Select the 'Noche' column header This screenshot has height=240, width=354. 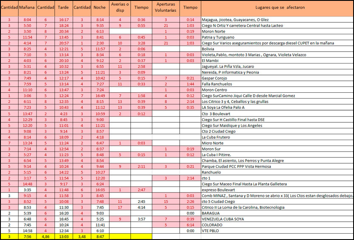click(100, 8)
